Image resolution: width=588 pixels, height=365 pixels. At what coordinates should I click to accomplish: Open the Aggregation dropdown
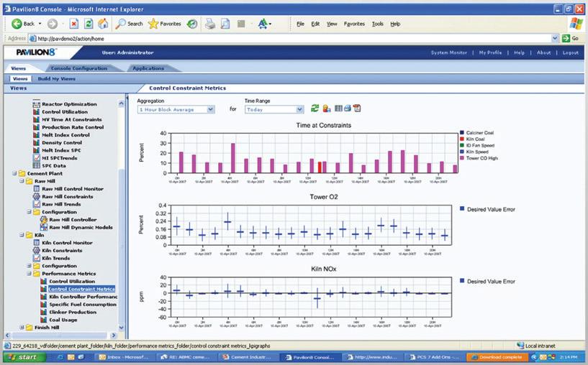click(x=176, y=109)
